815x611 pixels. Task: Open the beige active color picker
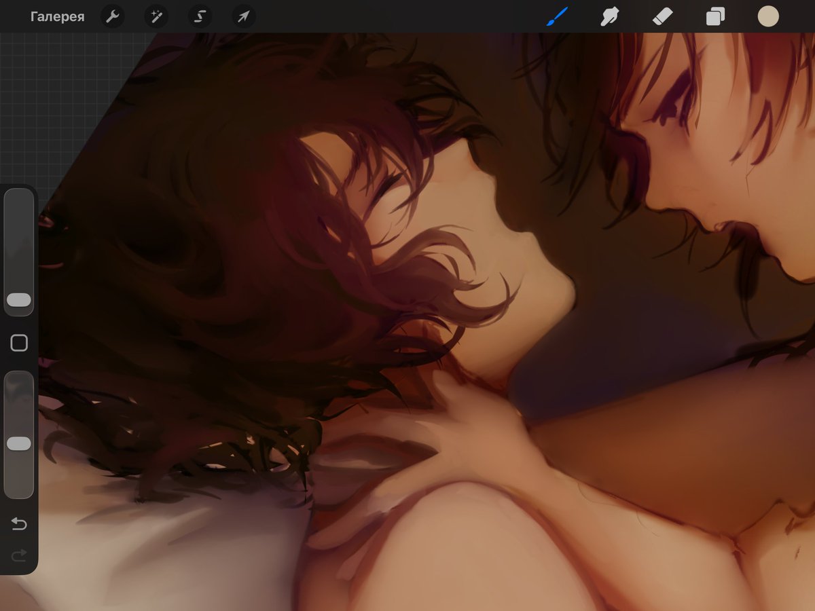(x=768, y=16)
